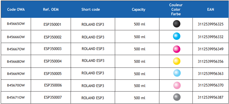The width and height of the screenshot is (229, 104).
Task: Click the light cyan color ball
Action: (177, 73)
